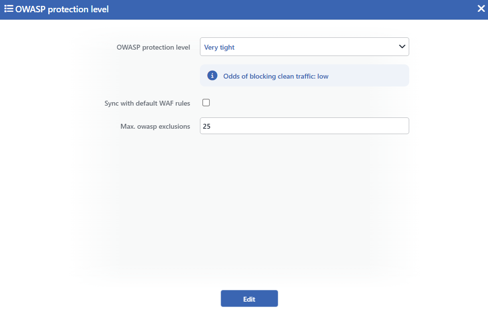Click the 'Odds of blocking clean traffic: low' text
Image resolution: width=488 pixels, height=310 pixels.
click(276, 77)
